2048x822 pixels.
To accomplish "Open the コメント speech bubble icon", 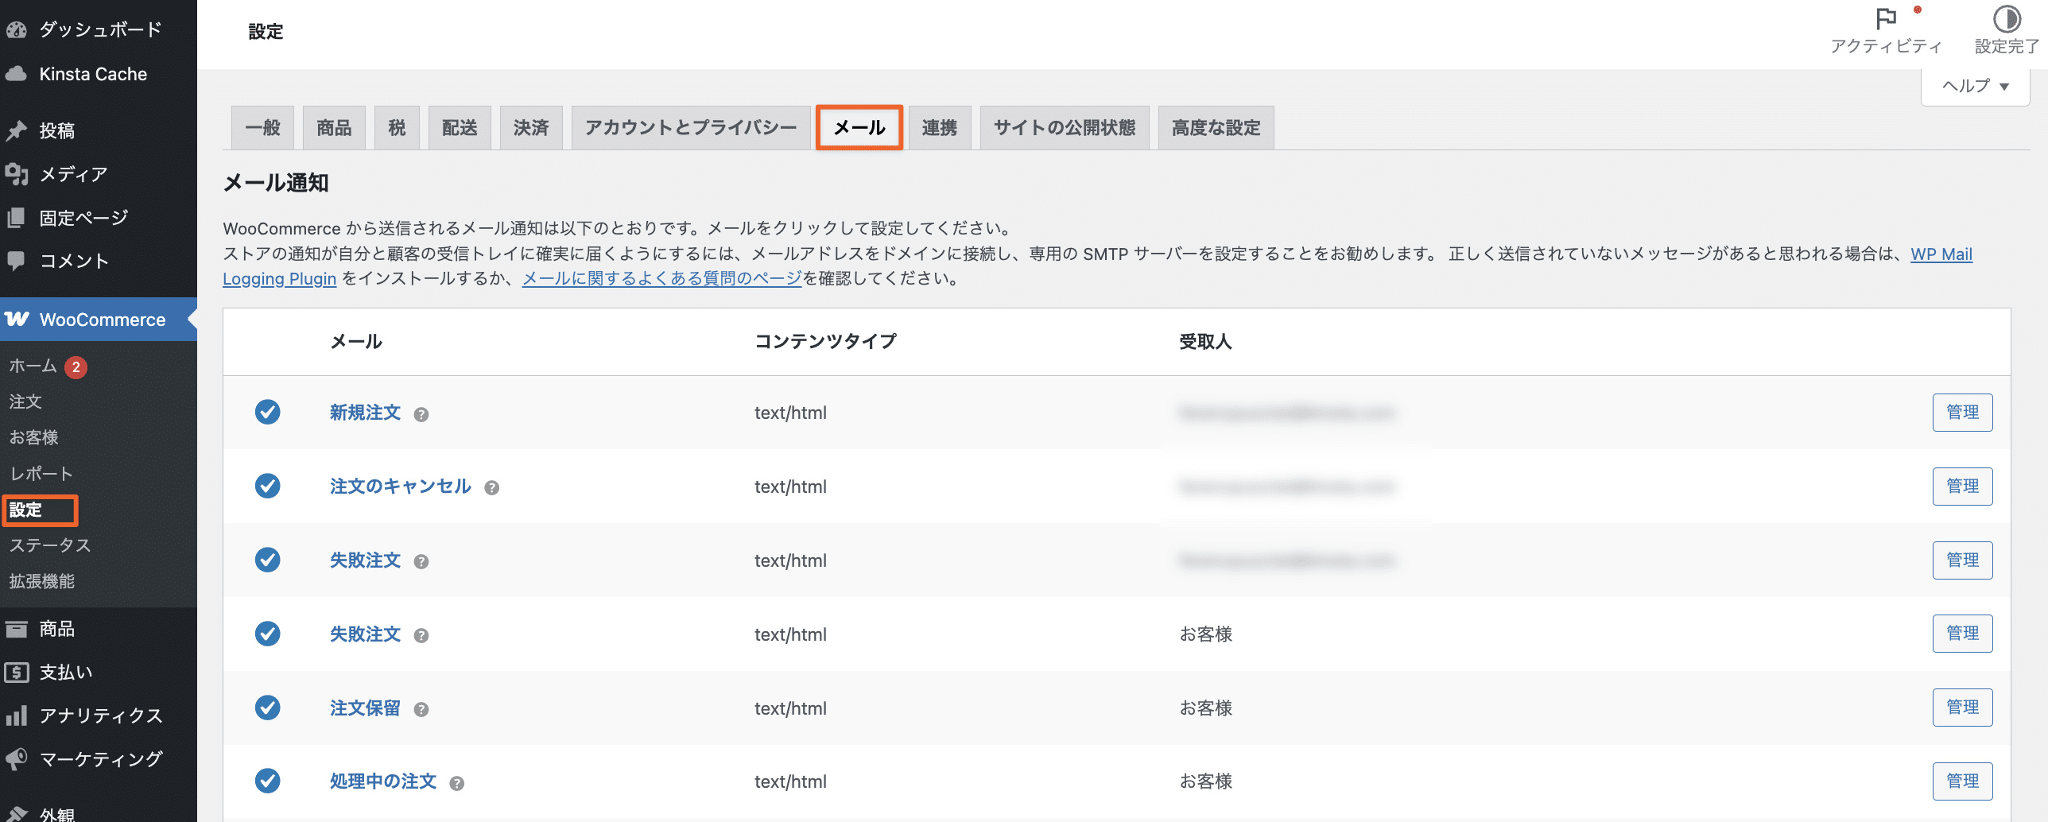I will [17, 260].
